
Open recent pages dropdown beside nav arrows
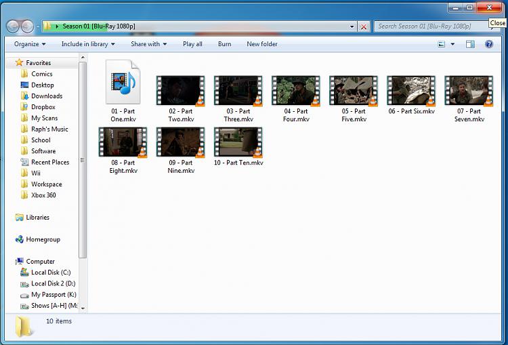click(x=38, y=26)
